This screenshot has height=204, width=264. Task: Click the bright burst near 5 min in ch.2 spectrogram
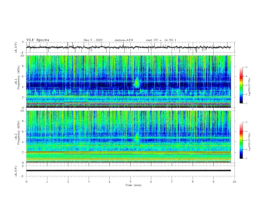pyautogui.click(x=137, y=137)
